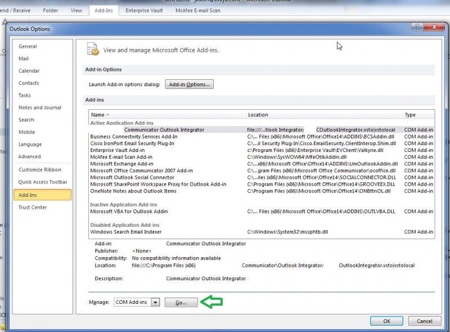Select the OneNote Notes about Outlook Items add-in

tap(133, 191)
